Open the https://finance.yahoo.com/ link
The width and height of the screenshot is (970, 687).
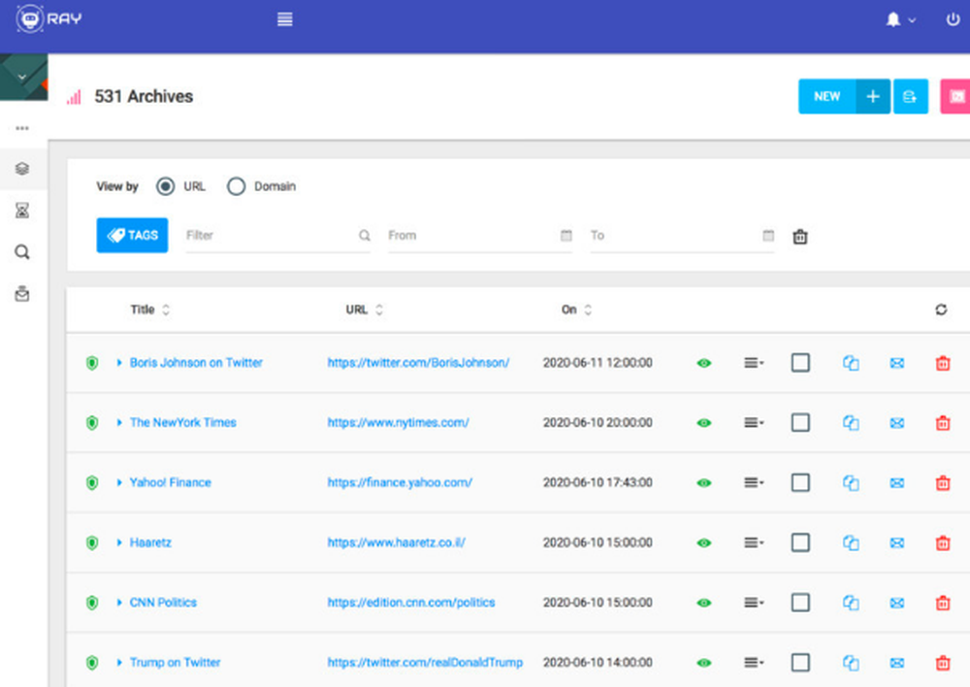[x=400, y=483]
